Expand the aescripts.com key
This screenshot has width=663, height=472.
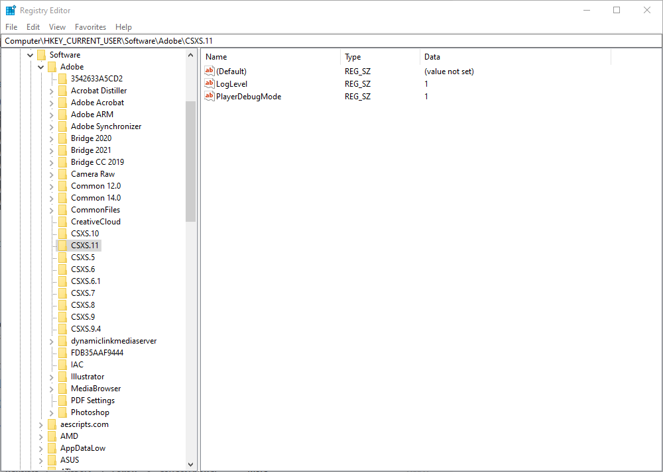coord(40,424)
